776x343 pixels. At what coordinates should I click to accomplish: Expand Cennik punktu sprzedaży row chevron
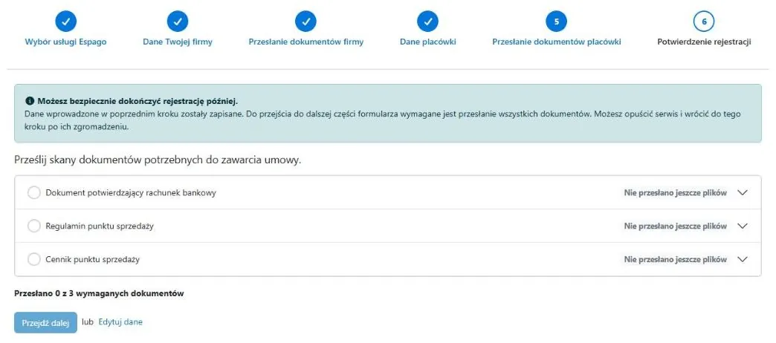(x=742, y=259)
